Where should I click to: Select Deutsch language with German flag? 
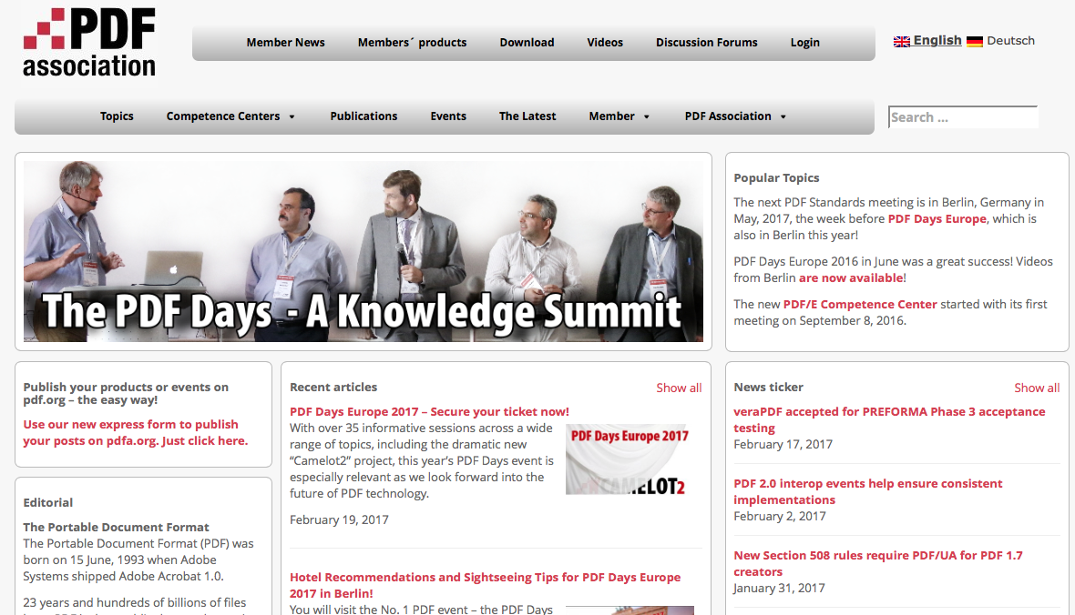click(x=1000, y=41)
